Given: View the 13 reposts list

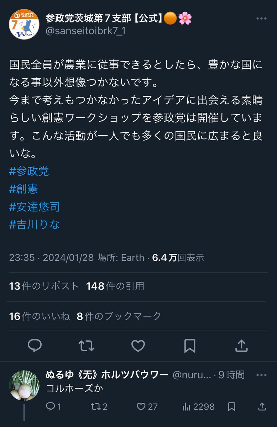Looking at the screenshot, I should (x=44, y=286).
